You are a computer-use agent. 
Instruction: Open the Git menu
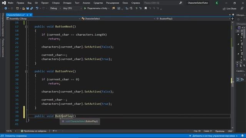point(36,3)
